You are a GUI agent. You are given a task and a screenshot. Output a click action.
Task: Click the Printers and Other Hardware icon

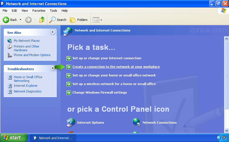tap(10, 47)
